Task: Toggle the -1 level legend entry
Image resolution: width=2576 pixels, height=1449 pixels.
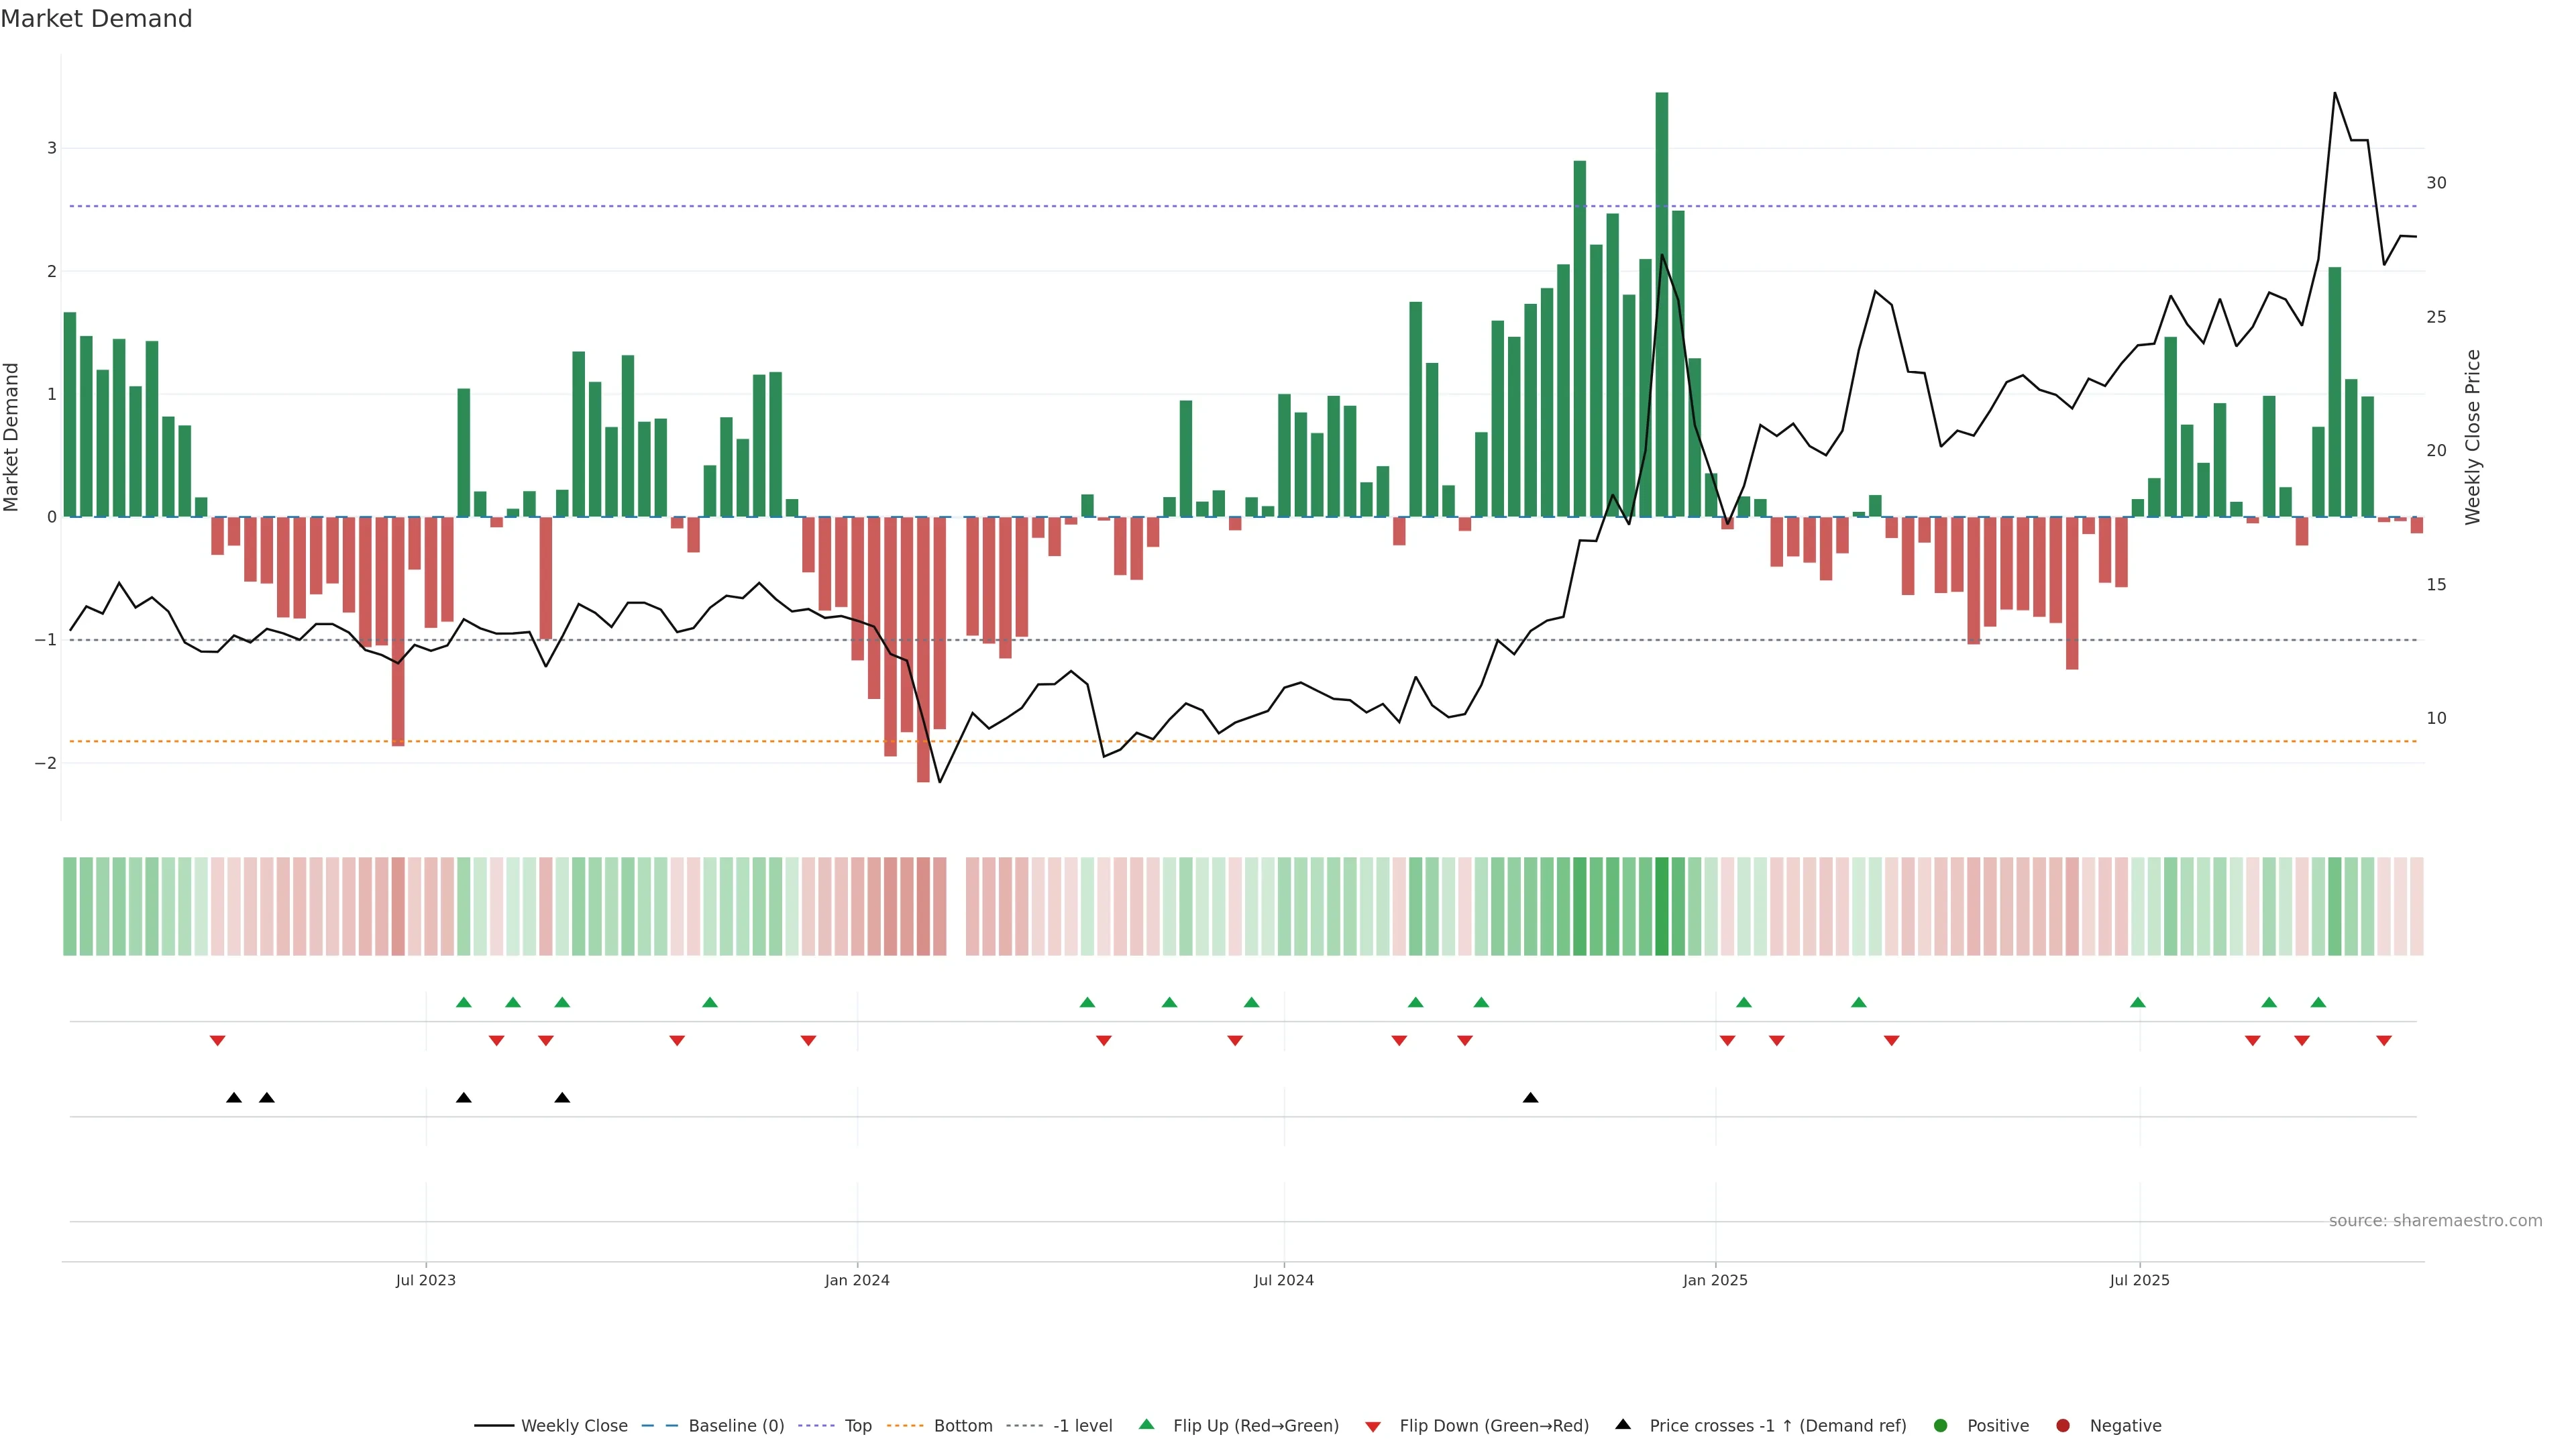Action: [x=1082, y=1425]
